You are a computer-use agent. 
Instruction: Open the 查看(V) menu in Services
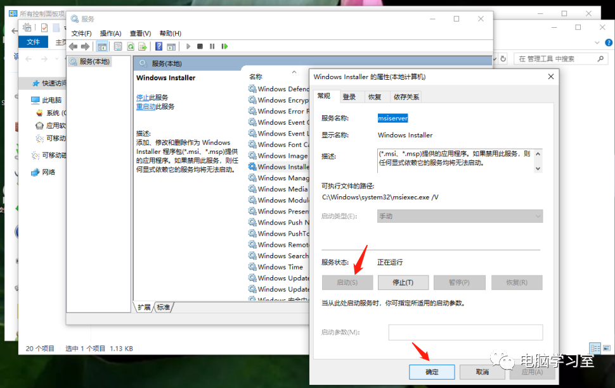click(x=140, y=34)
